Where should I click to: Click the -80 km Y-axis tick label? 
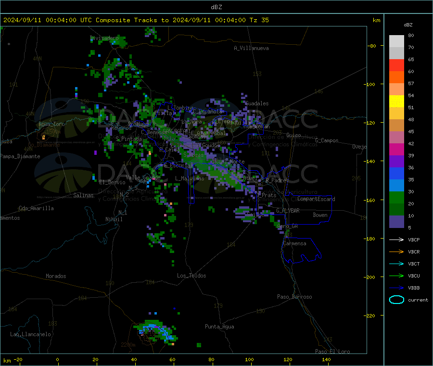[372, 46]
